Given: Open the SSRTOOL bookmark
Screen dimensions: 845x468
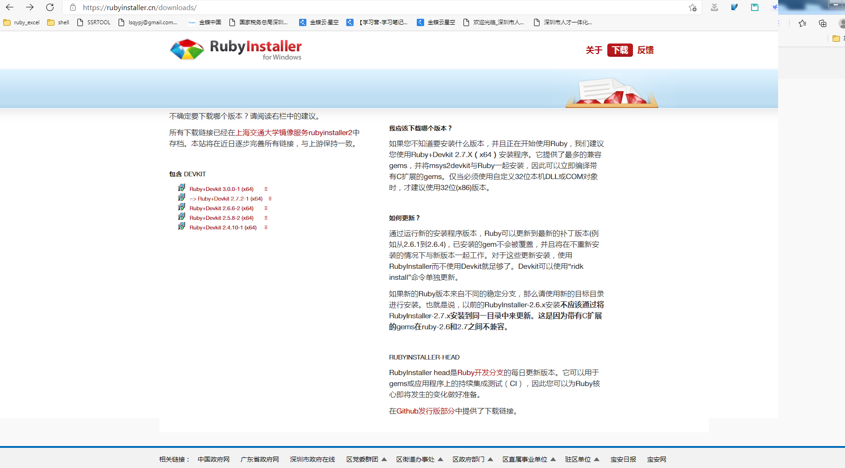Looking at the screenshot, I should click(x=94, y=22).
